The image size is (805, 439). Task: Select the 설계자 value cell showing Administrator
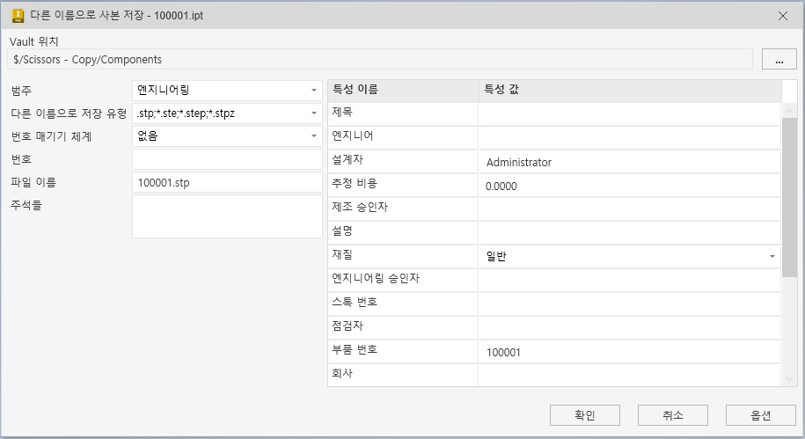tap(629, 162)
